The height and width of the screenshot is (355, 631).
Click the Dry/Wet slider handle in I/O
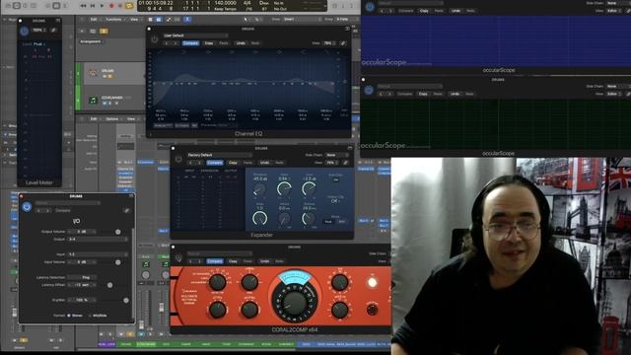[126, 300]
